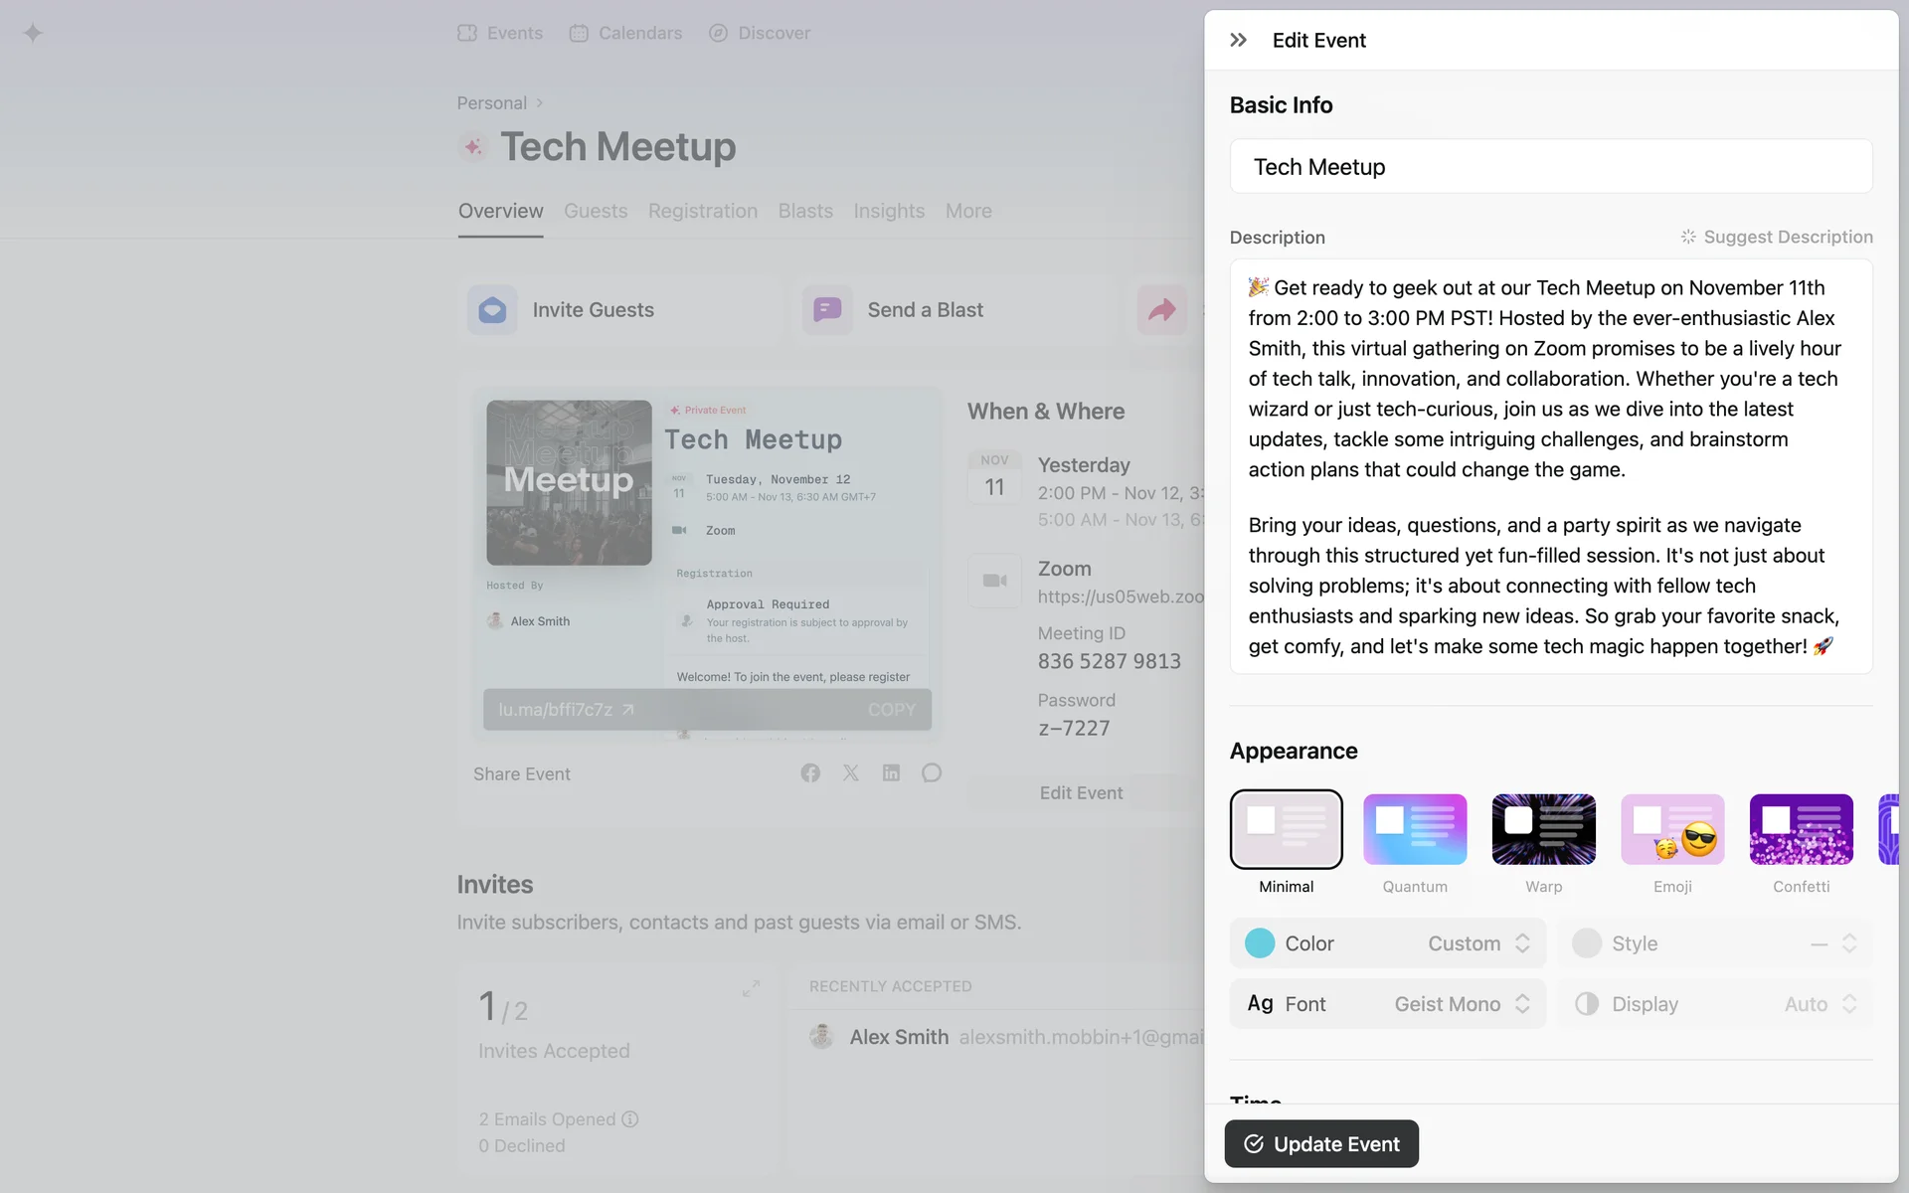Click the Update Event button

(x=1321, y=1144)
